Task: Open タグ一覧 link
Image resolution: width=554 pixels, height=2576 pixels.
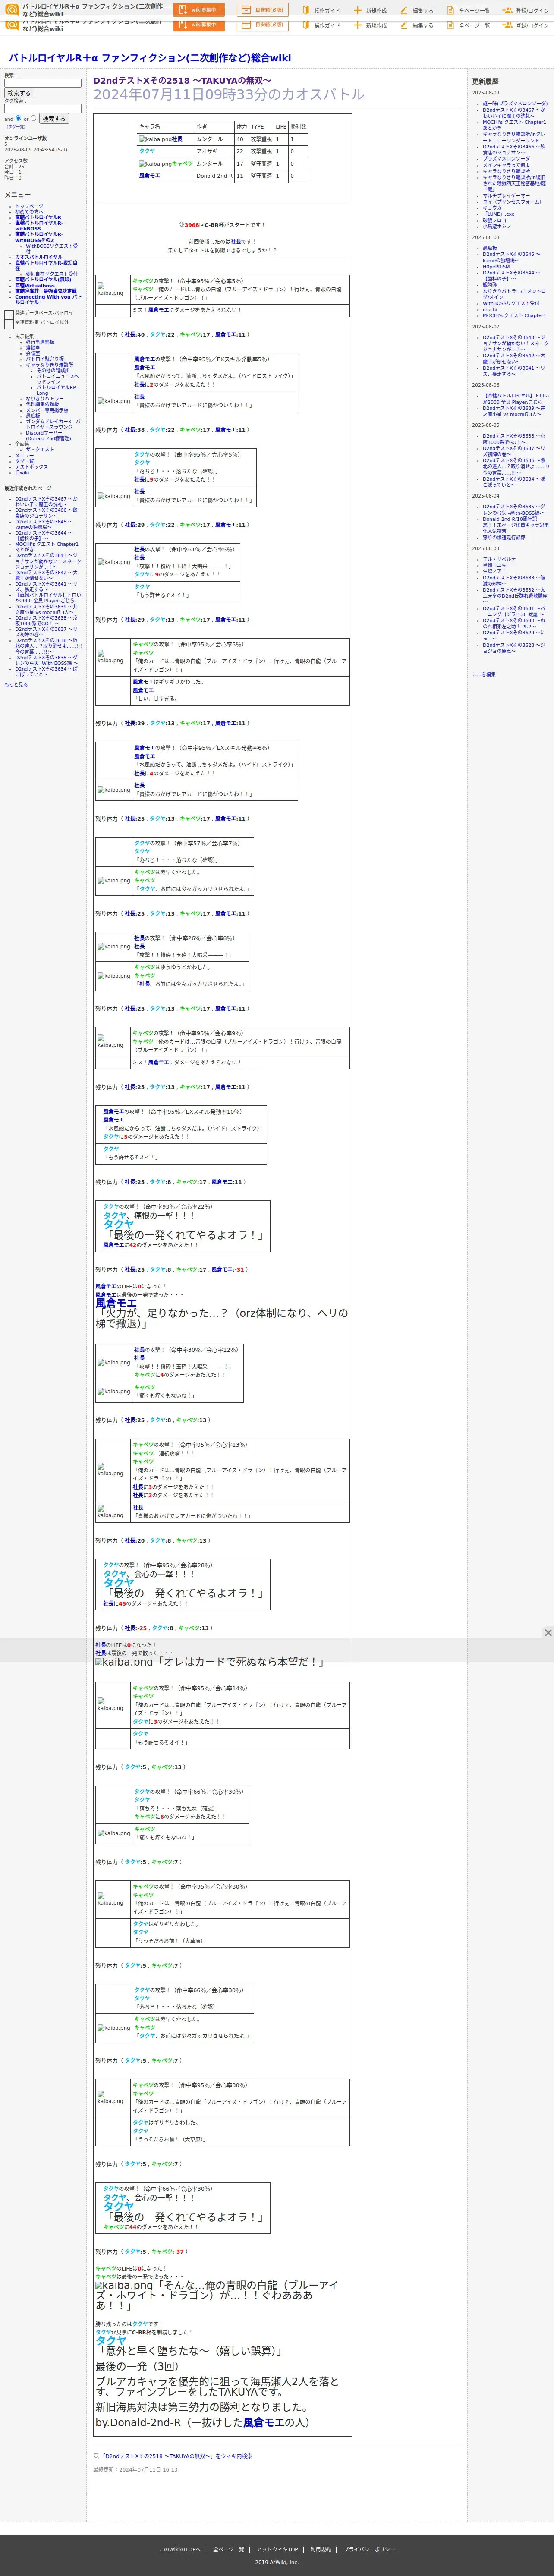Action: tap(24, 461)
